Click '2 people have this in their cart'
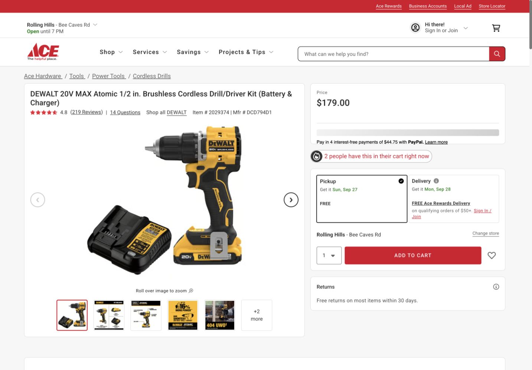Viewport: 532px width, 370px height. click(376, 156)
